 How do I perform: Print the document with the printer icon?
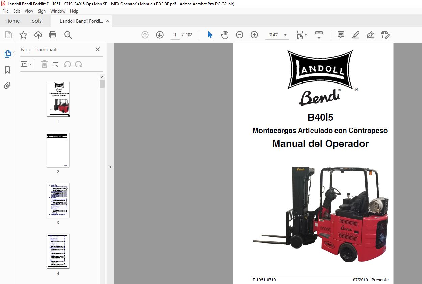tap(53, 35)
